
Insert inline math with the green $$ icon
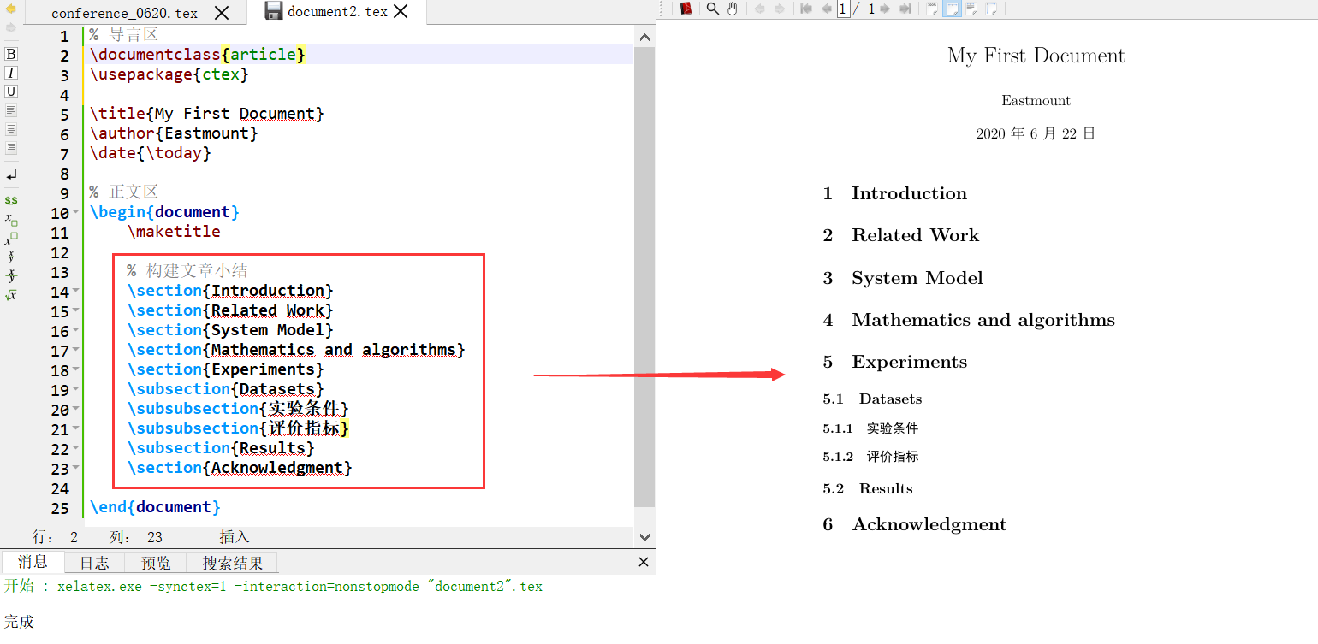pyautogui.click(x=11, y=199)
